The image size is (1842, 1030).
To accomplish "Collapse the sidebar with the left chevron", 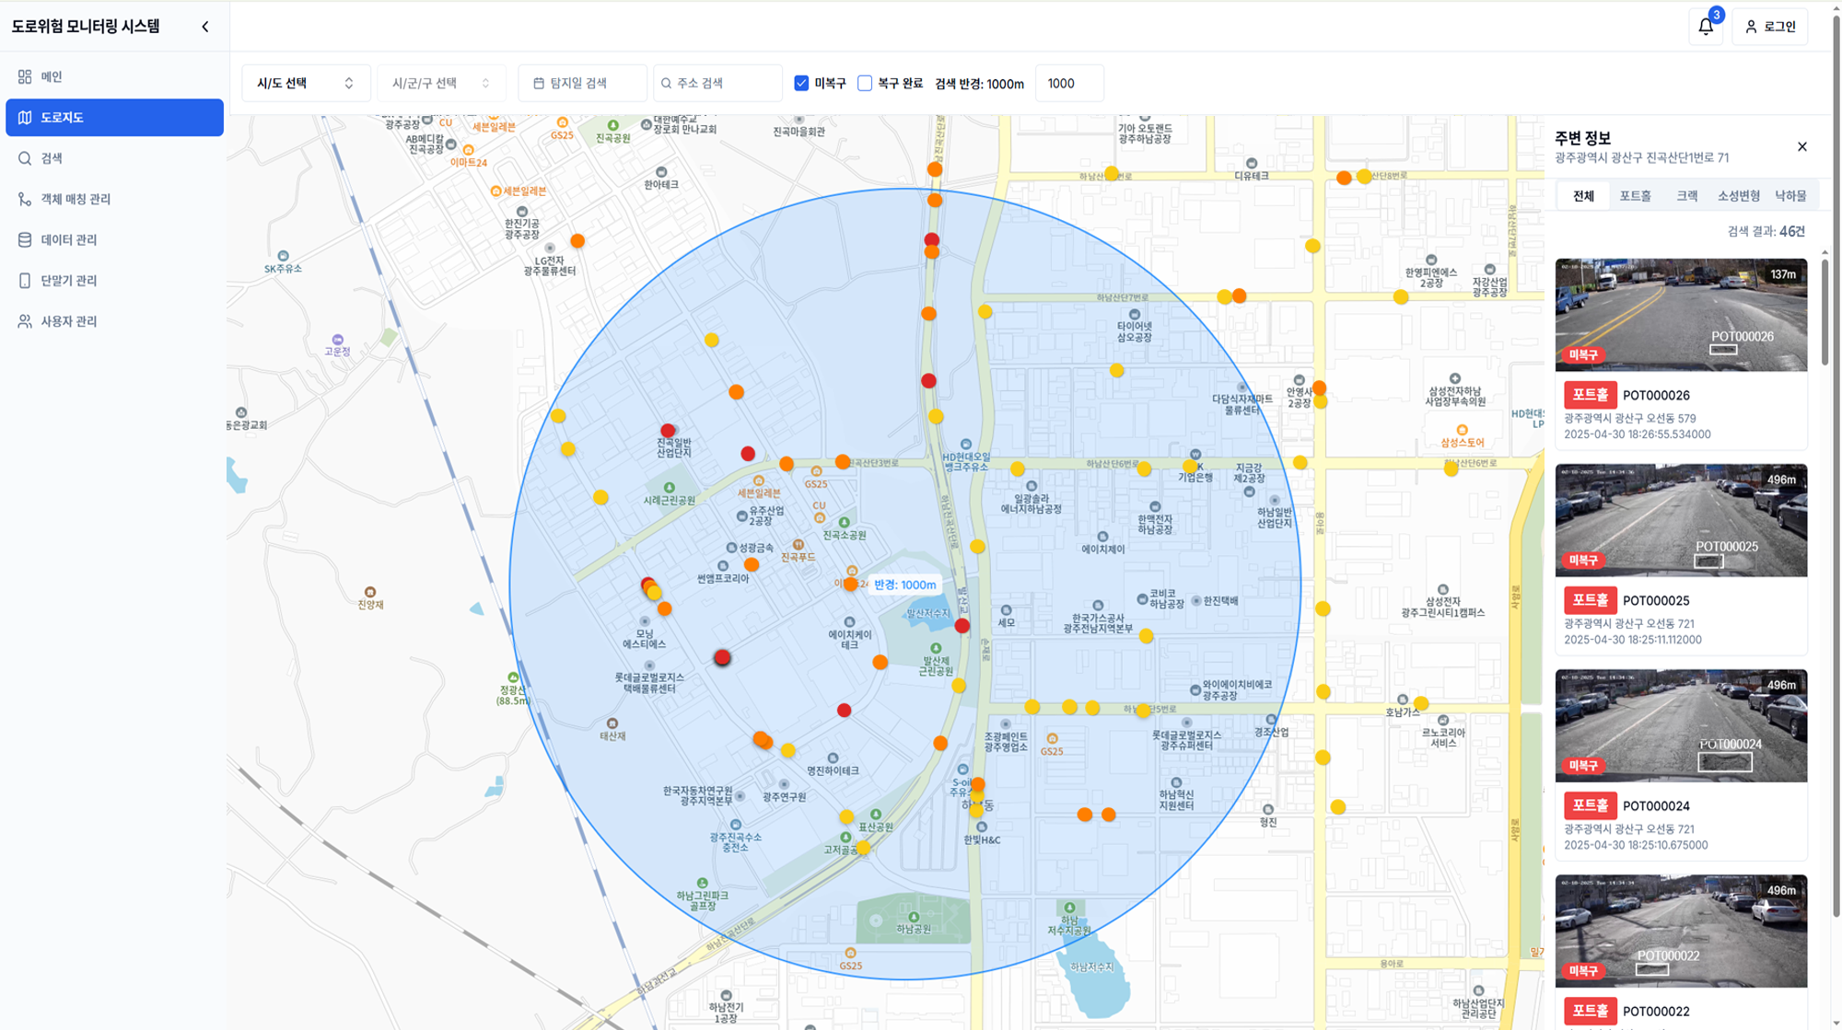I will pos(205,27).
